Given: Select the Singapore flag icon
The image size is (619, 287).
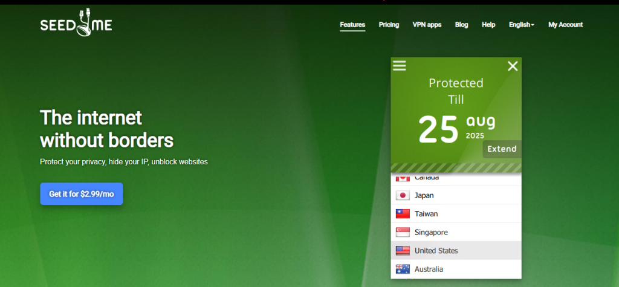Looking at the screenshot, I should [403, 232].
